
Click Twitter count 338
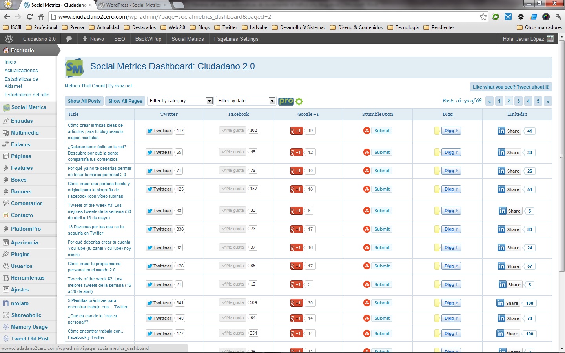tap(180, 229)
